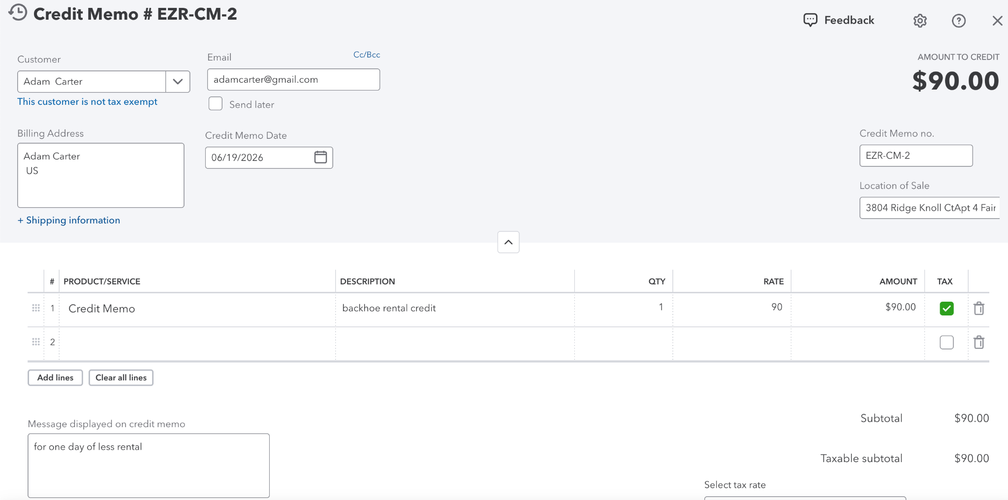Viewport: 1008px width, 500px height.
Task: Grab the drag handle for line 1
Action: [x=36, y=308]
